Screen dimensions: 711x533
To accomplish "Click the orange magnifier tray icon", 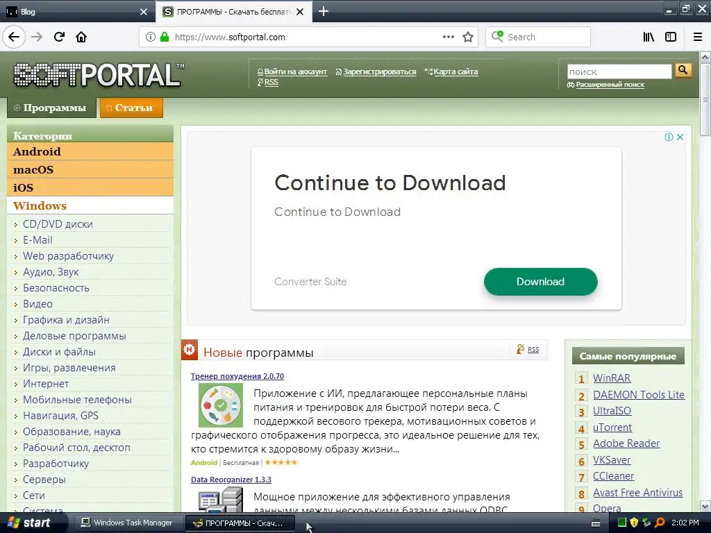I will click(x=660, y=523).
